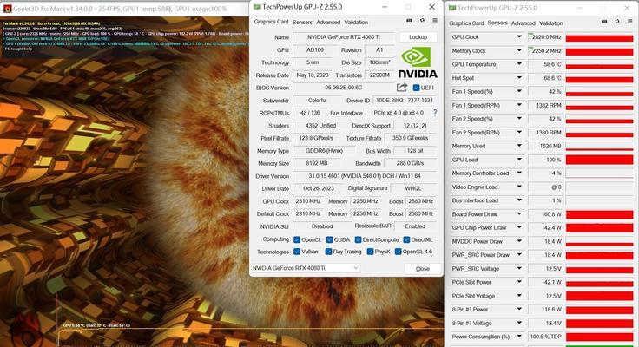Click the Subvendor field Colorful

tap(317, 100)
